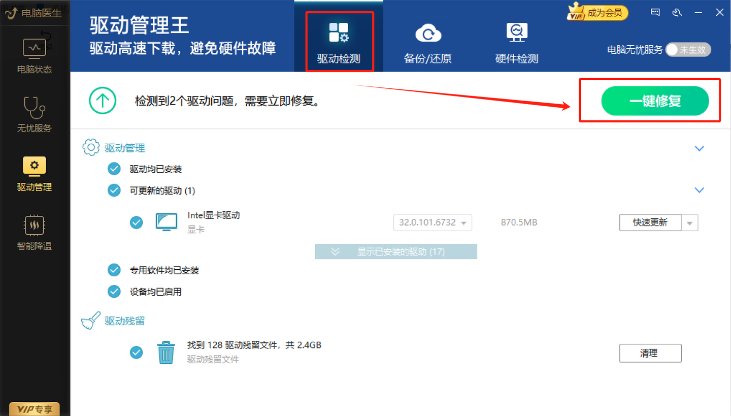The width and height of the screenshot is (731, 416).
Task: Click the blue check beside Intel显卡驱动
Action: pos(136,222)
